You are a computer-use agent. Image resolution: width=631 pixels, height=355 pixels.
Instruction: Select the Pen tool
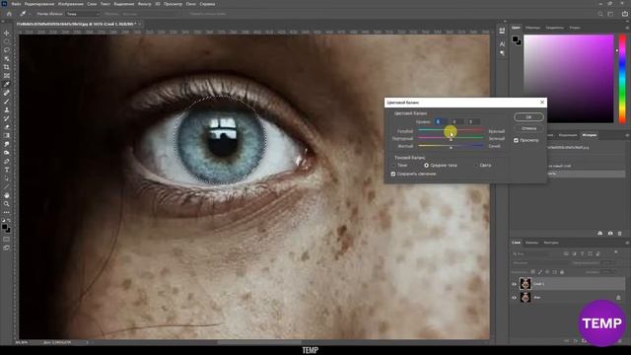pos(7,161)
